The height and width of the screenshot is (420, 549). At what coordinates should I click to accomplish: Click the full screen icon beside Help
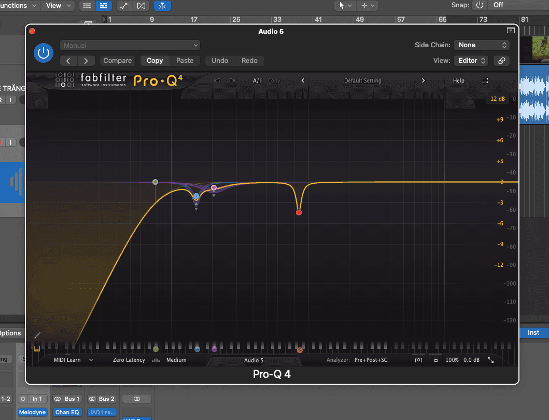point(485,80)
